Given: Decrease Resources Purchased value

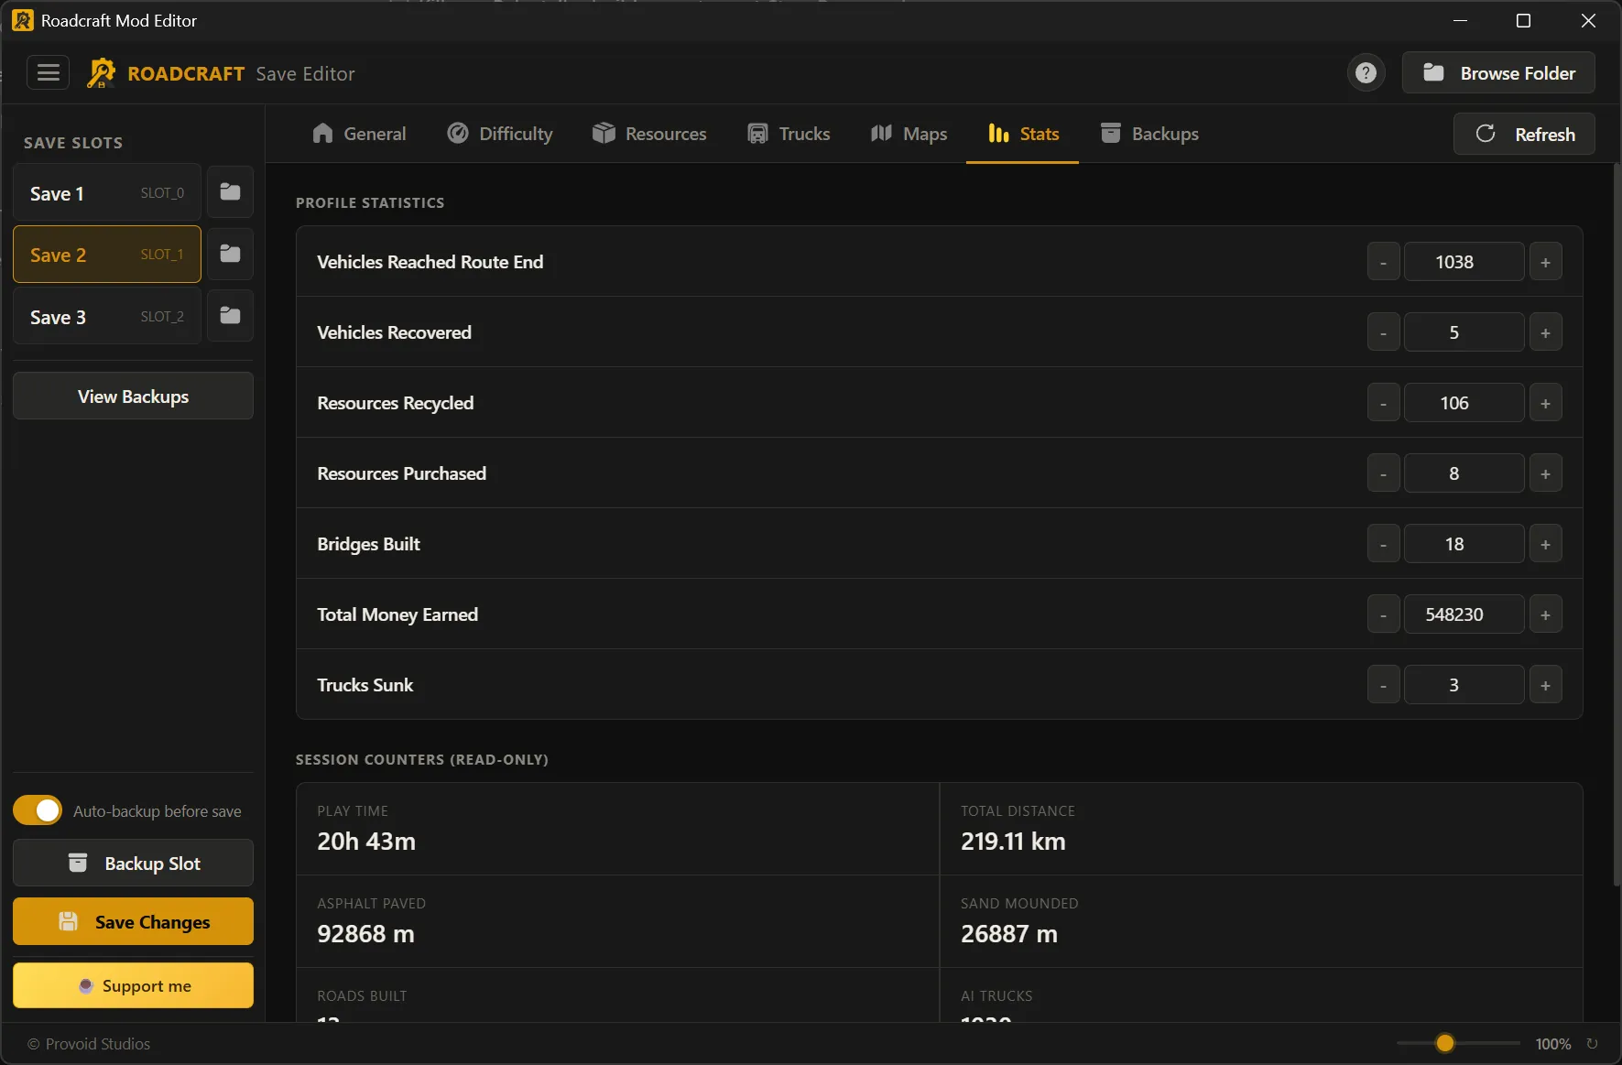Looking at the screenshot, I should (1383, 473).
